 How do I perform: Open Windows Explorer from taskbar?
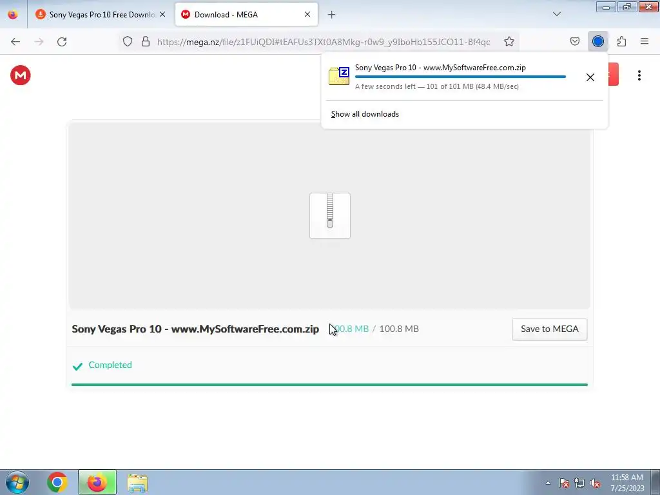coord(137,483)
